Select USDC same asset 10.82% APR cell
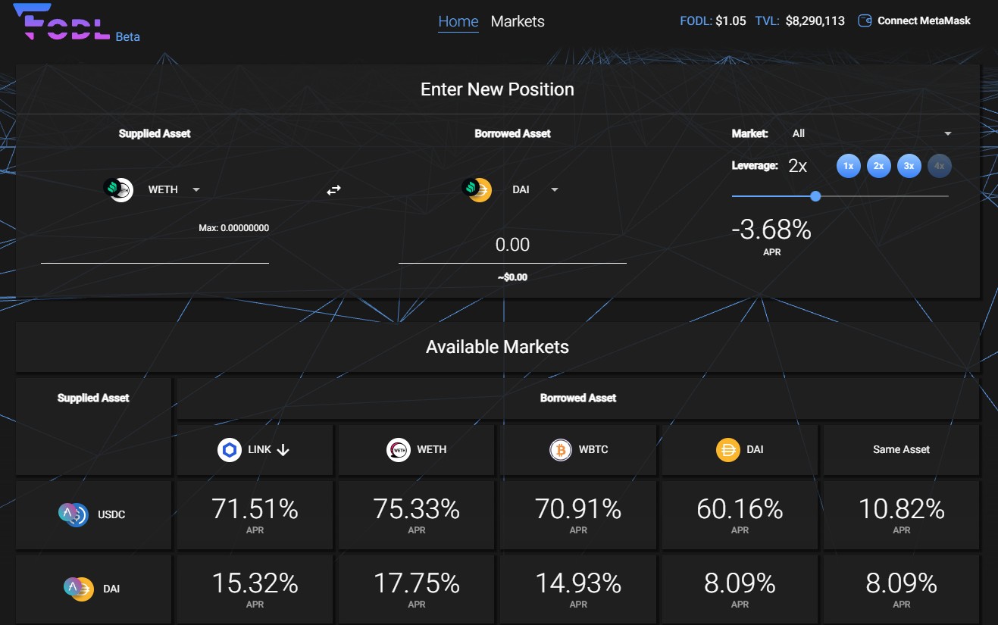998x625 pixels. click(x=901, y=515)
